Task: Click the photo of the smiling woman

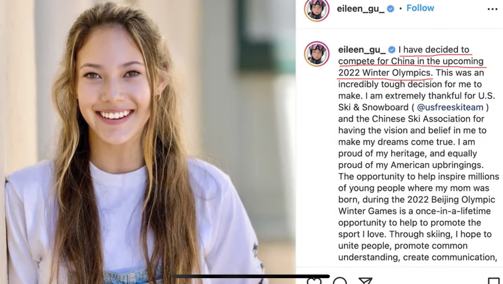Action: (x=147, y=142)
